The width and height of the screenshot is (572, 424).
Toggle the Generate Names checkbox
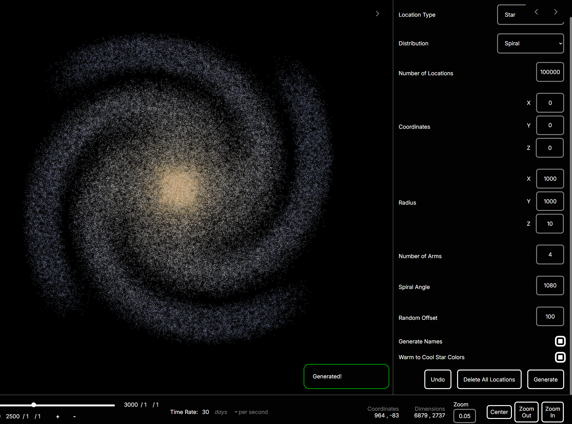click(560, 341)
